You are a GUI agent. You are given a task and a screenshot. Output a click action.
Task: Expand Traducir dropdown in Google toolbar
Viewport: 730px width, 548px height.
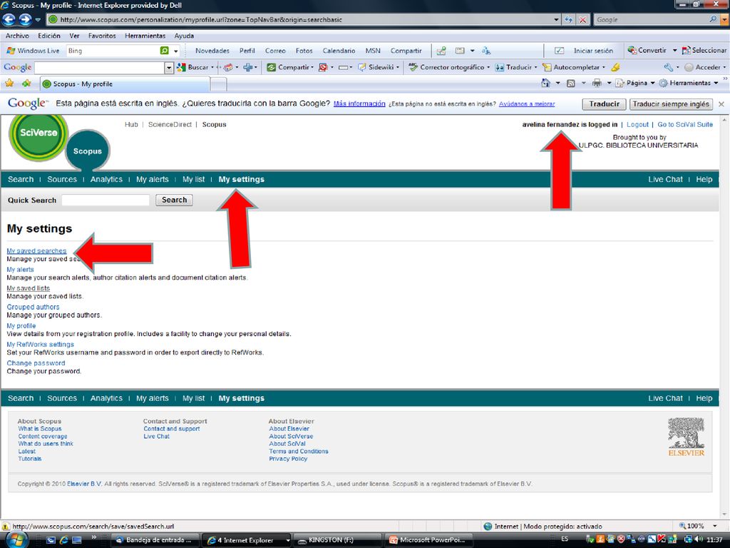(x=535, y=67)
